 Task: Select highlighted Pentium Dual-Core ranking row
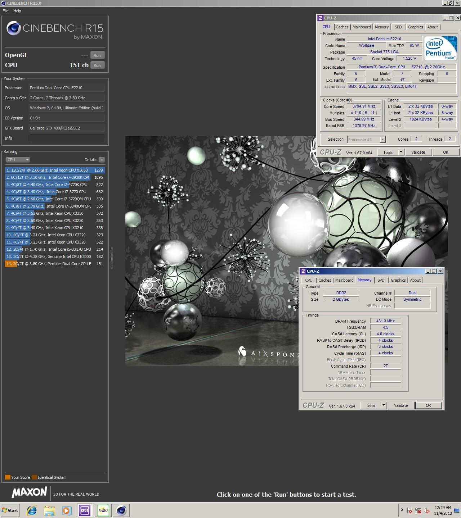[x=55, y=264]
